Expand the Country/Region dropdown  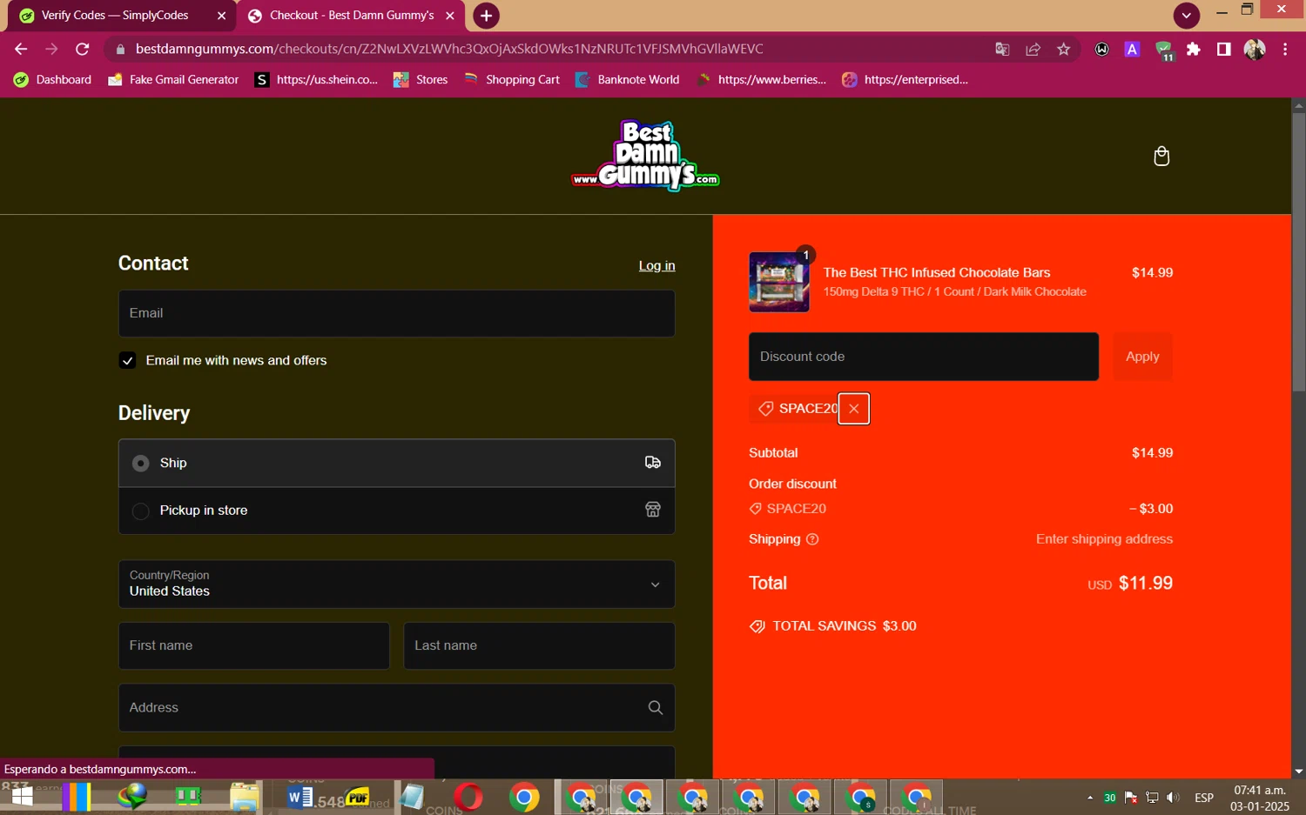(396, 585)
